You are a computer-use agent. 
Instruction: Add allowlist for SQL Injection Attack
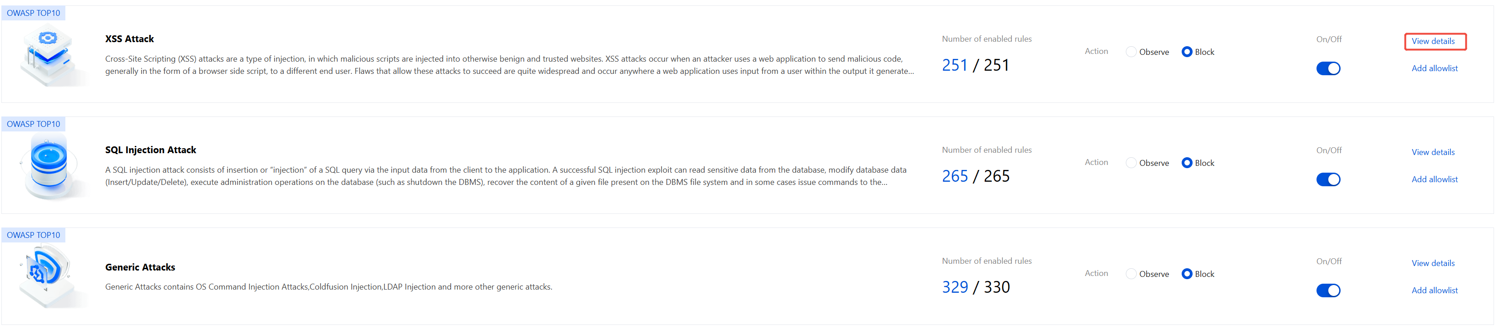pos(1434,179)
